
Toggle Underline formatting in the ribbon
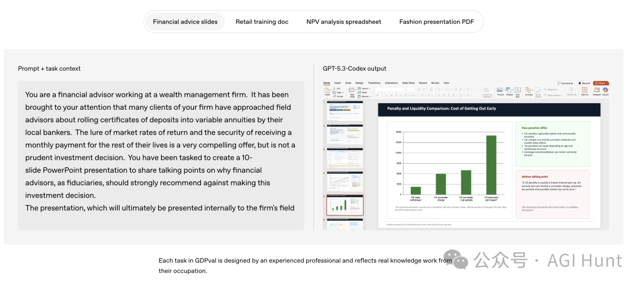click(x=386, y=95)
